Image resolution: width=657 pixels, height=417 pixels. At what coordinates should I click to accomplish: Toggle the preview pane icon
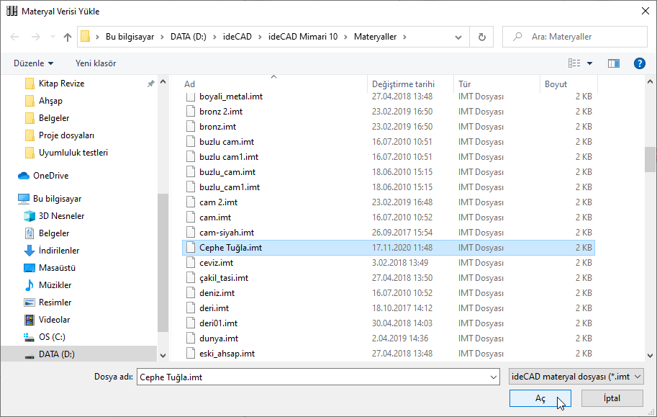coord(614,63)
